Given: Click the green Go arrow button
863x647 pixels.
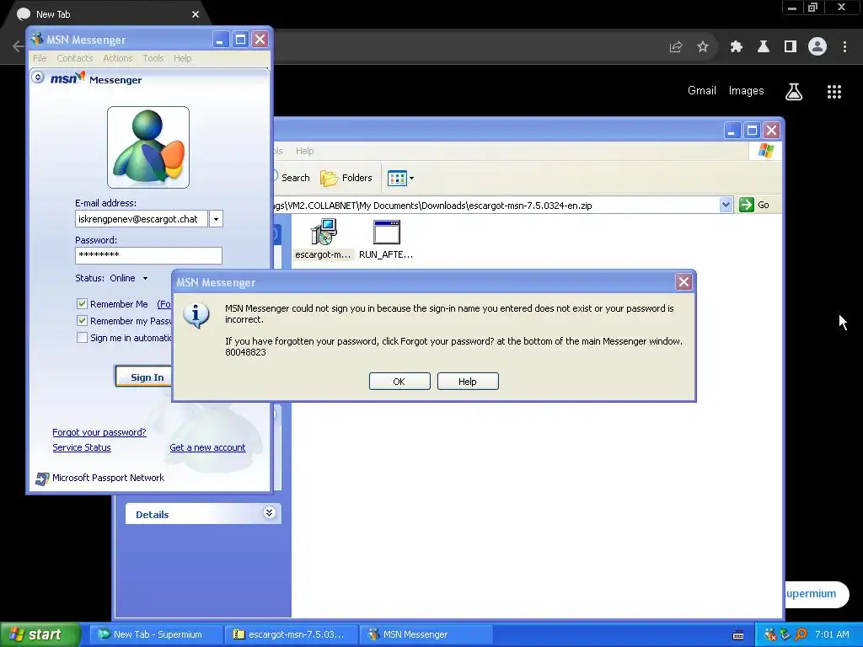Looking at the screenshot, I should (747, 205).
